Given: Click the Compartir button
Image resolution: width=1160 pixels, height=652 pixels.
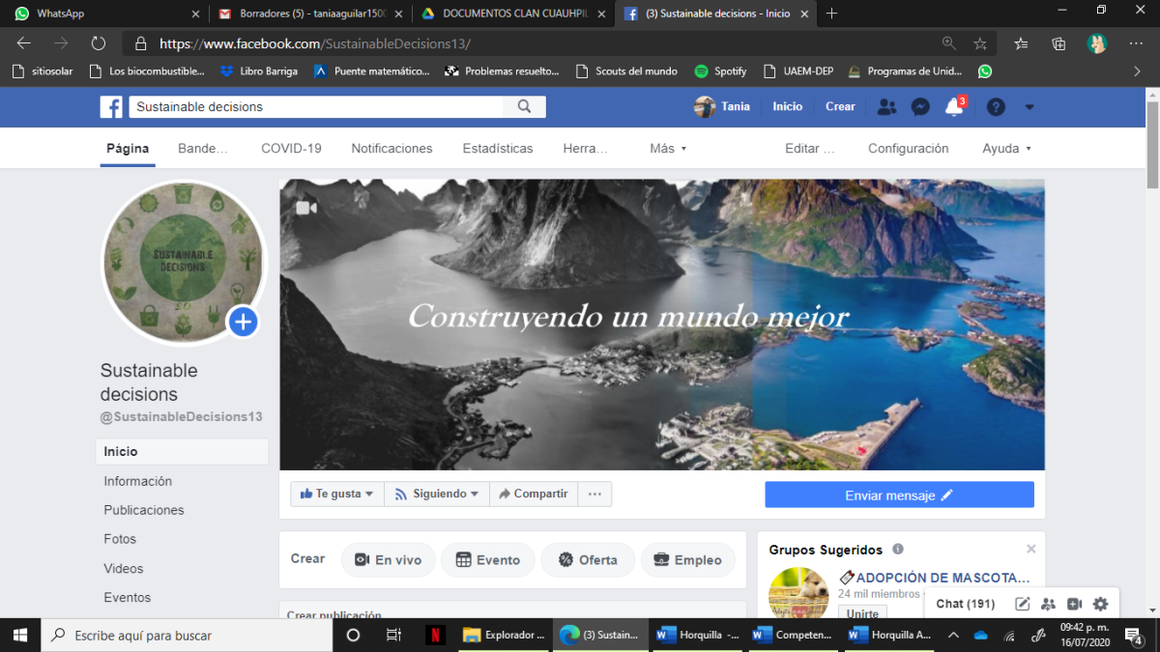Looking at the screenshot, I should (533, 494).
